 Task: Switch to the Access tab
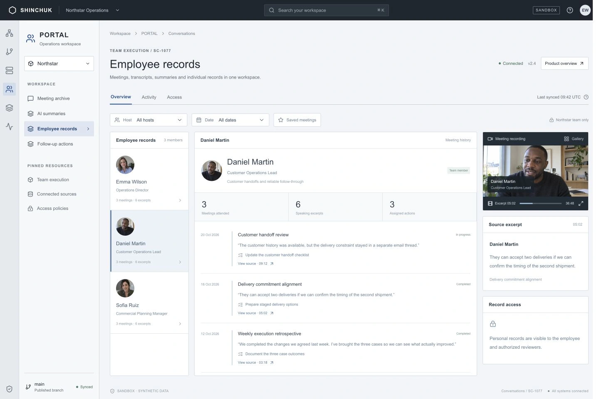point(174,97)
